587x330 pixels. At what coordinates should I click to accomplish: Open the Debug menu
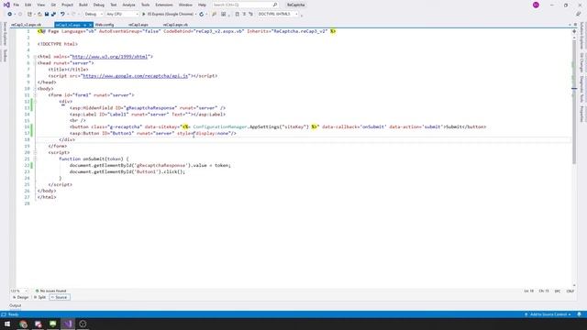pyautogui.click(x=99, y=5)
